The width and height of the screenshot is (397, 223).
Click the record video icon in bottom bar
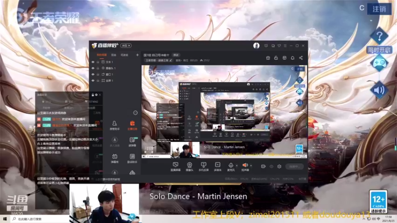(264, 167)
